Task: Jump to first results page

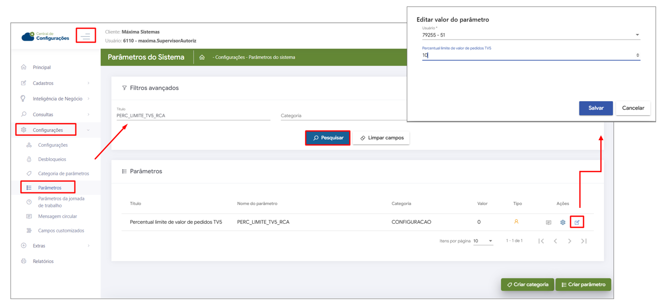Action: [x=541, y=241]
